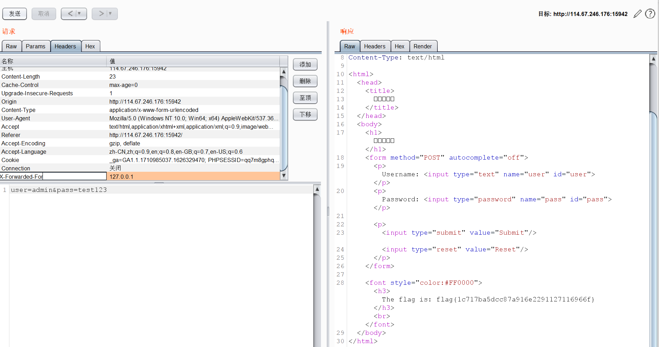Screen dimensions: 659x347
Task: Open the request Params tab
Action: point(36,46)
